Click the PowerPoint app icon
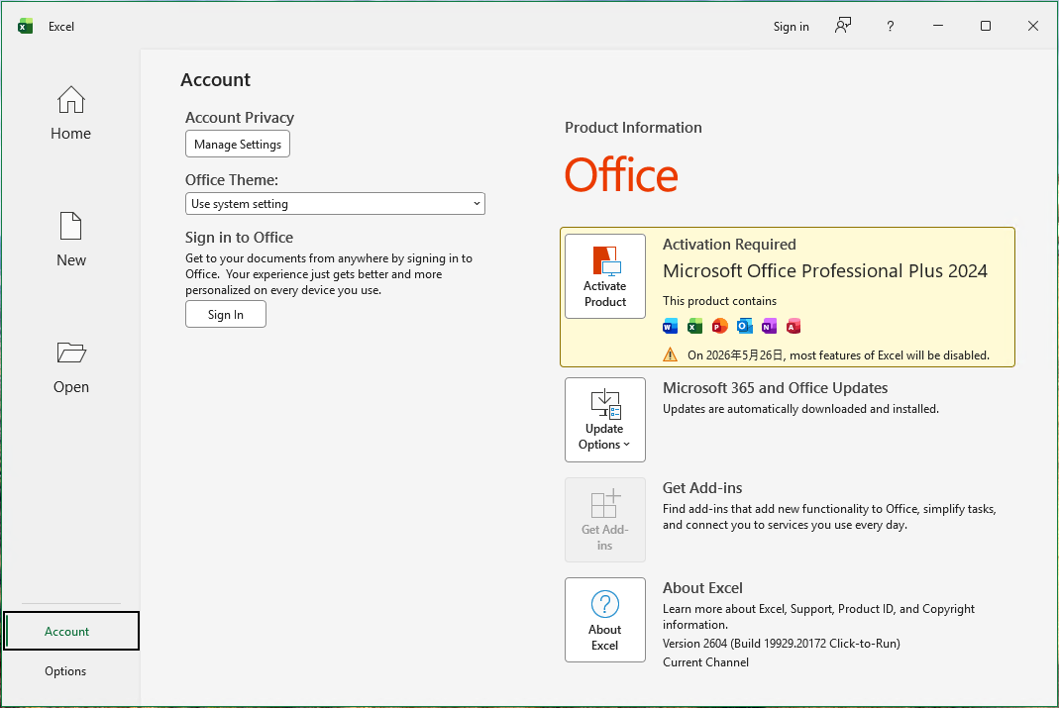The image size is (1059, 708). click(x=719, y=327)
